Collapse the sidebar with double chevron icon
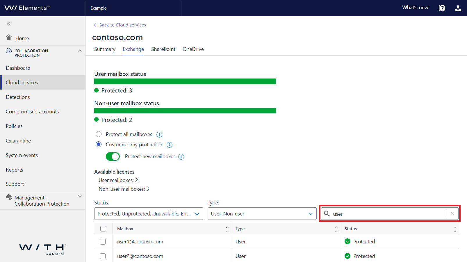 point(9,24)
